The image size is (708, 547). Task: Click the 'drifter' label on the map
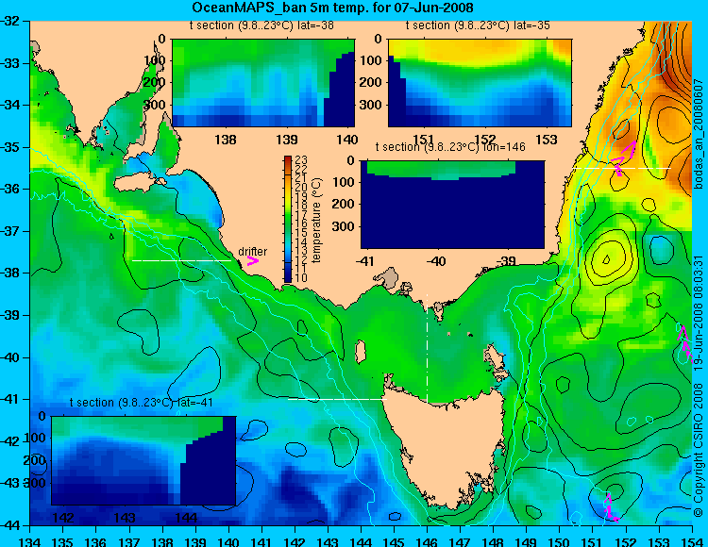[x=252, y=251]
